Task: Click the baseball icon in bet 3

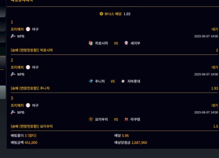Action: tap(28, 105)
